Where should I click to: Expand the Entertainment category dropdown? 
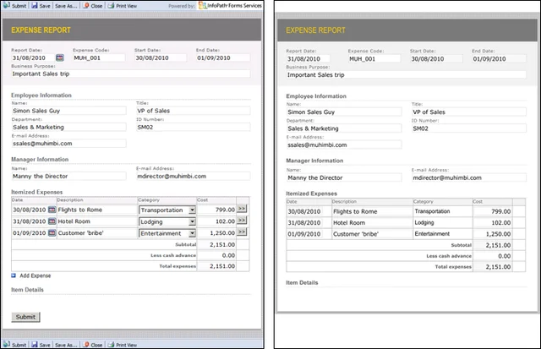click(192, 233)
